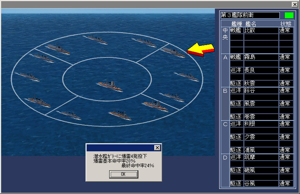The width and height of the screenshot is (300, 194).
Task: Select ship name 利根 in group C
Action: (261, 124)
